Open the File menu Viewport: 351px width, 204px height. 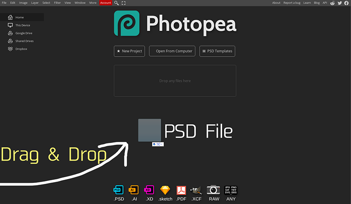pos(4,3)
